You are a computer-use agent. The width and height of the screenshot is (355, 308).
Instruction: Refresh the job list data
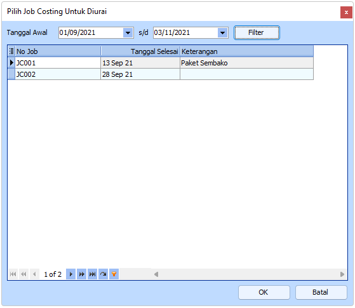[104, 274]
